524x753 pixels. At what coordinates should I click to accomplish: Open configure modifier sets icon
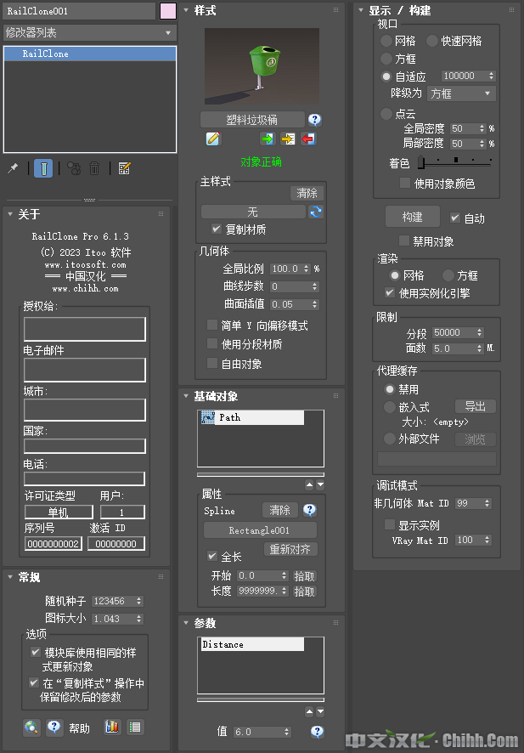(x=124, y=168)
